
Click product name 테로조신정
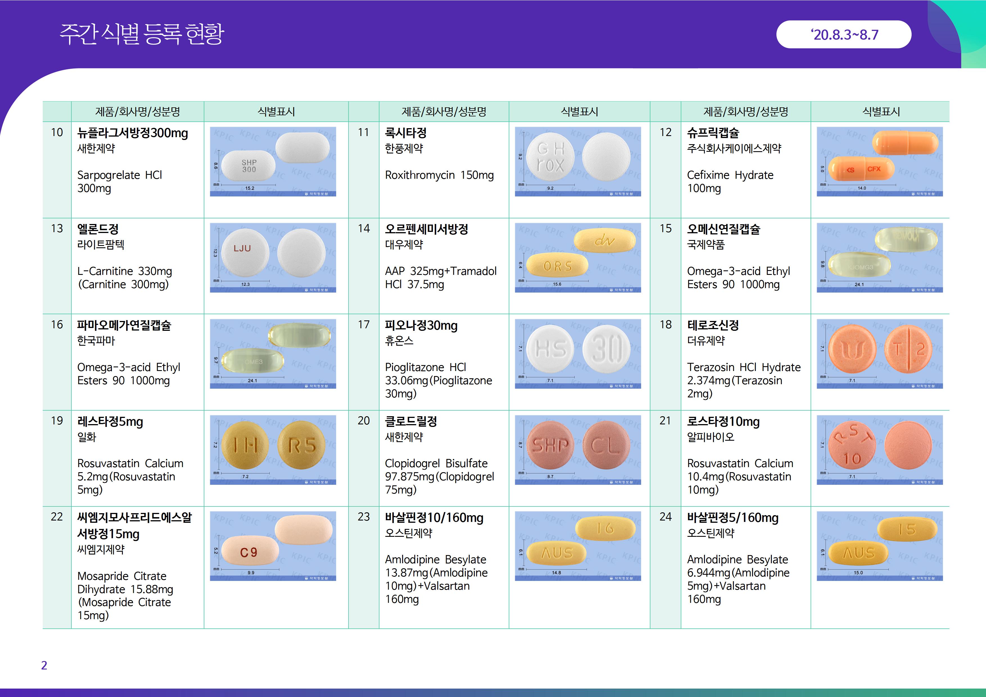713,325
